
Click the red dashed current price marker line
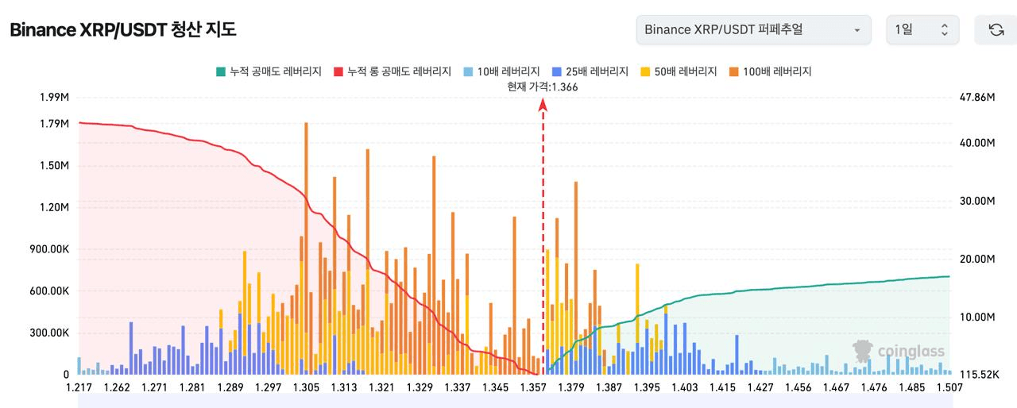[x=543, y=238]
